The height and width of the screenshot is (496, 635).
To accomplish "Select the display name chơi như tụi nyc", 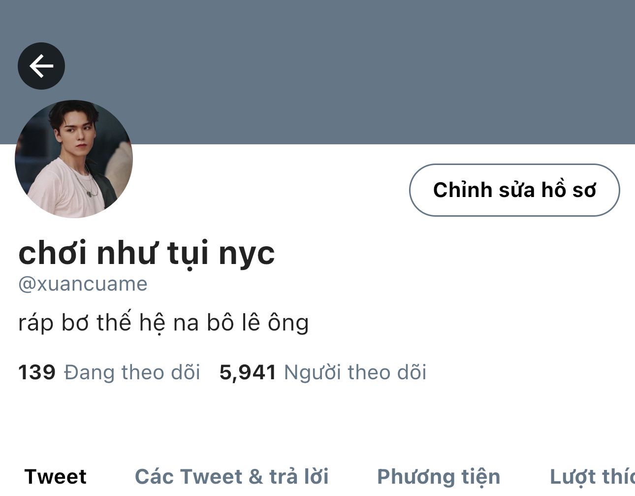I will pos(147,253).
